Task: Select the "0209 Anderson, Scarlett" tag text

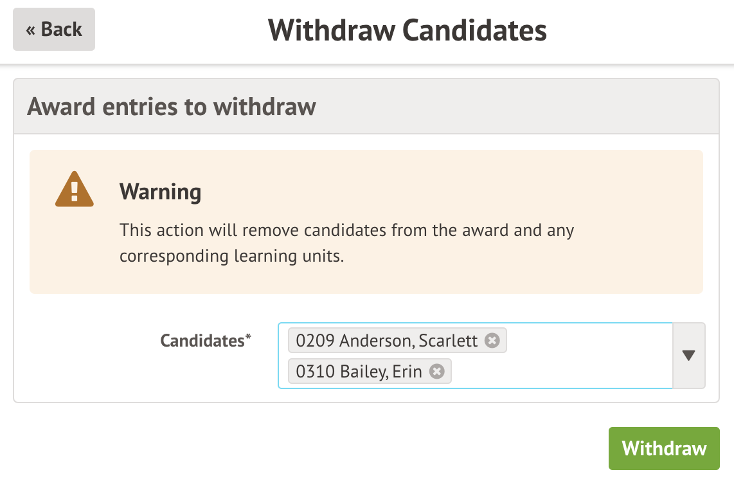Action: [x=386, y=340]
